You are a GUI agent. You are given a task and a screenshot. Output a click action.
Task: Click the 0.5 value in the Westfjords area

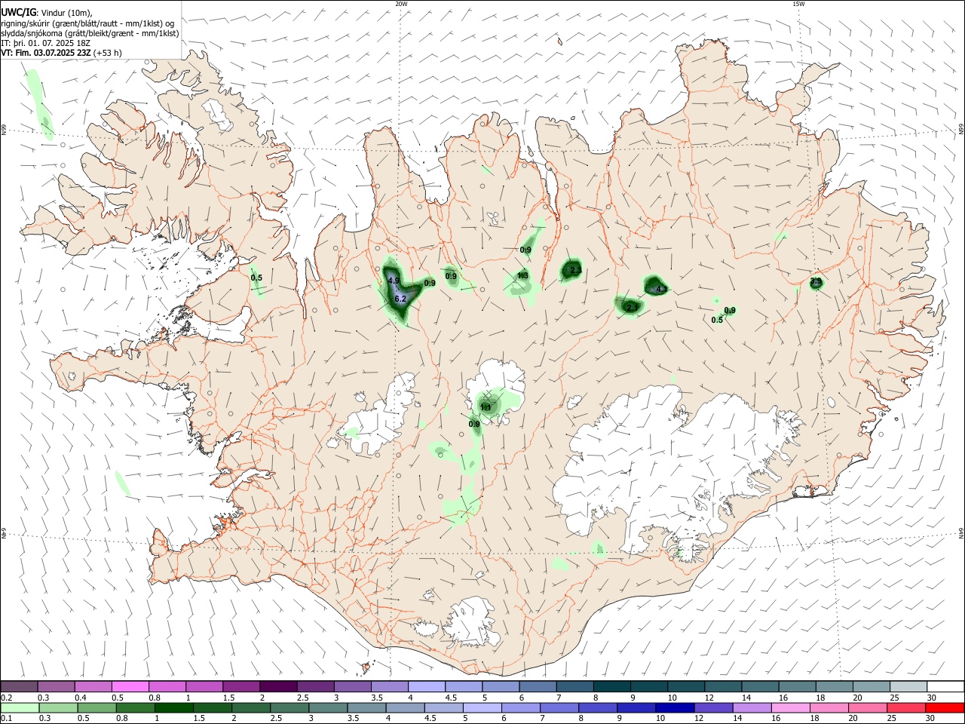[x=256, y=278]
